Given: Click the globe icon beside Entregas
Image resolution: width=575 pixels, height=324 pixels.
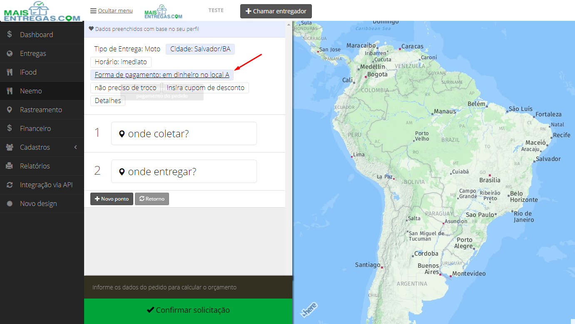Looking at the screenshot, I should click(10, 53).
